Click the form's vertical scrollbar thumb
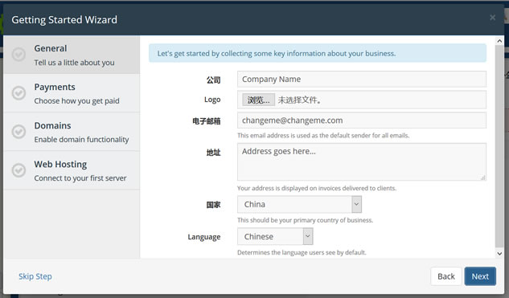 [x=499, y=146]
